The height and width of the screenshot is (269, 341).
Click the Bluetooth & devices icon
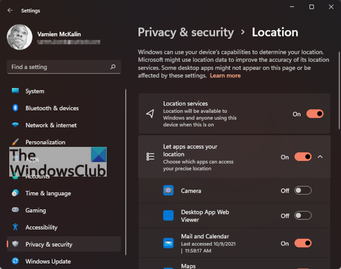click(16, 108)
